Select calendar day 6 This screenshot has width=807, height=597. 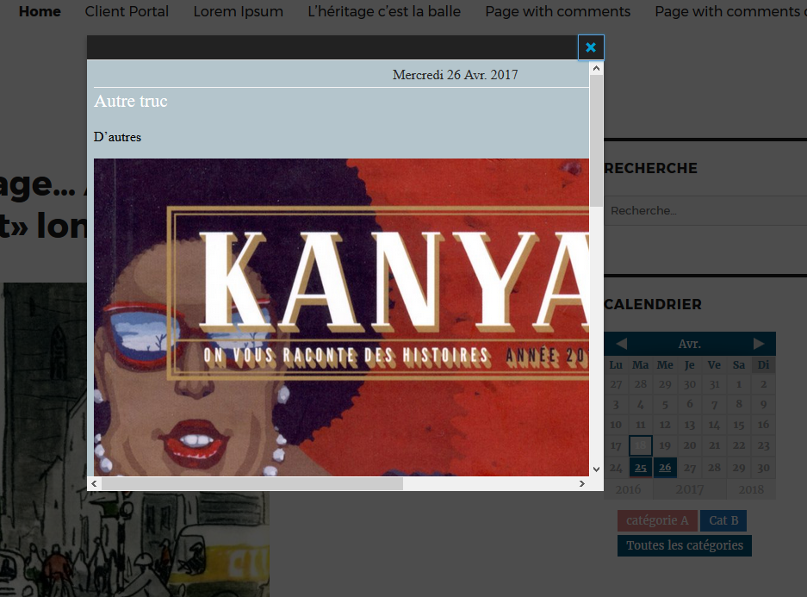690,405
